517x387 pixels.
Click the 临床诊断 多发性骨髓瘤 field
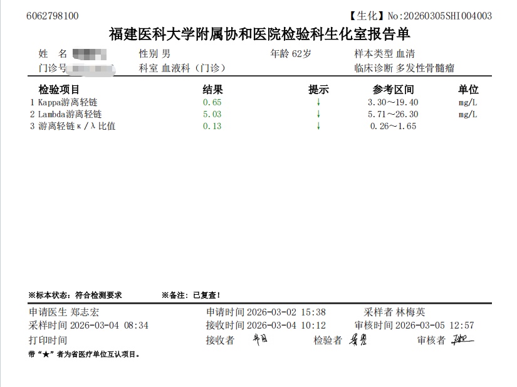tap(404, 68)
